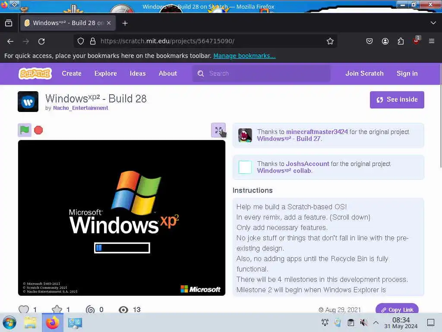The width and height of the screenshot is (442, 332).
Task: Click the 'Help me build a Scratch-based OS!' line
Action: coord(291,207)
